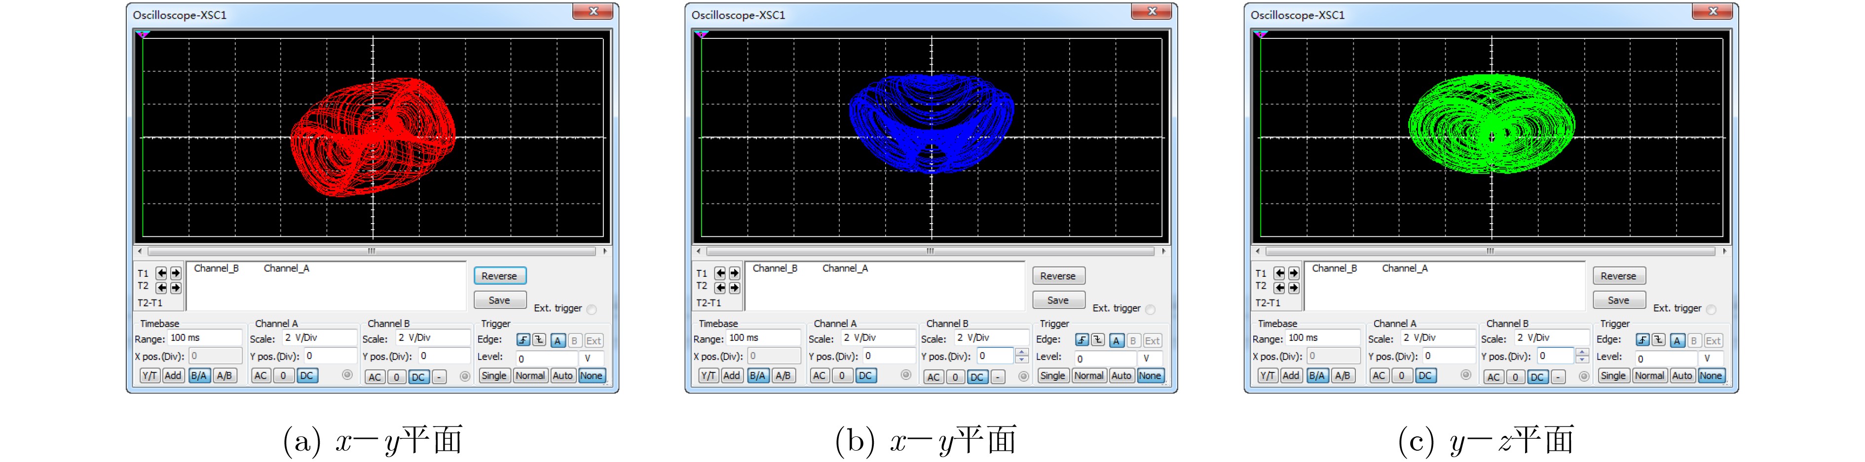Move T2 cursor left in green-trace oscilloscope
The height and width of the screenshot is (462, 1865).
pos(1280,288)
